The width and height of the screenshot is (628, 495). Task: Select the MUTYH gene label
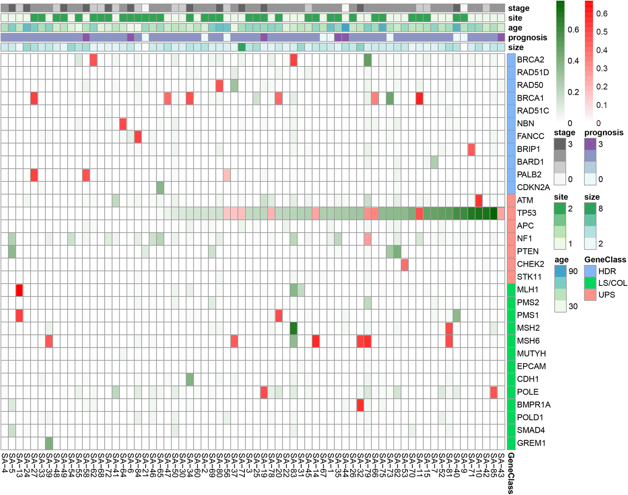(531, 354)
